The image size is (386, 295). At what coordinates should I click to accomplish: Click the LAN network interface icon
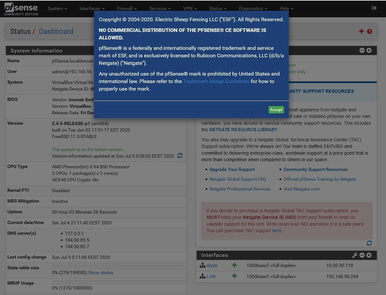[202, 276]
